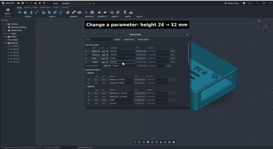273x149 pixels.
Task: Open the Extrude tool in Create group
Action: [x=25, y=12]
